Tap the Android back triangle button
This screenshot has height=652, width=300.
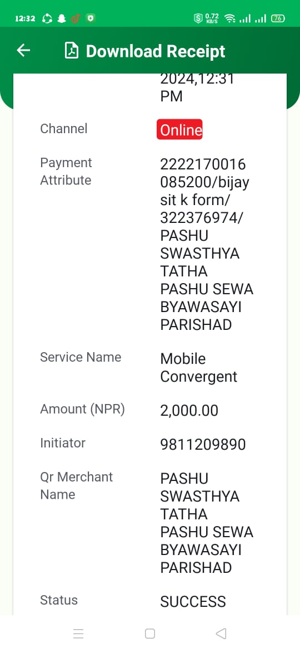click(x=221, y=634)
